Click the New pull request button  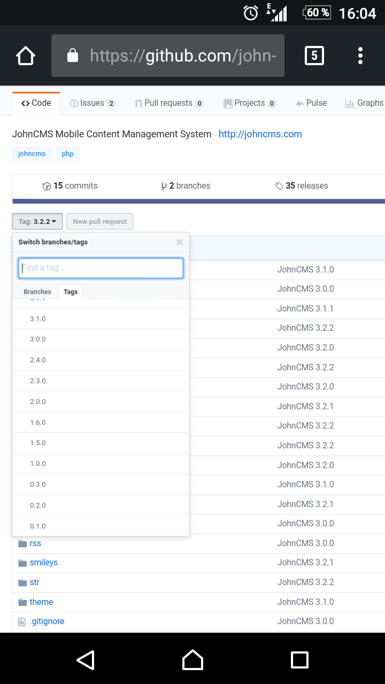coord(100,221)
